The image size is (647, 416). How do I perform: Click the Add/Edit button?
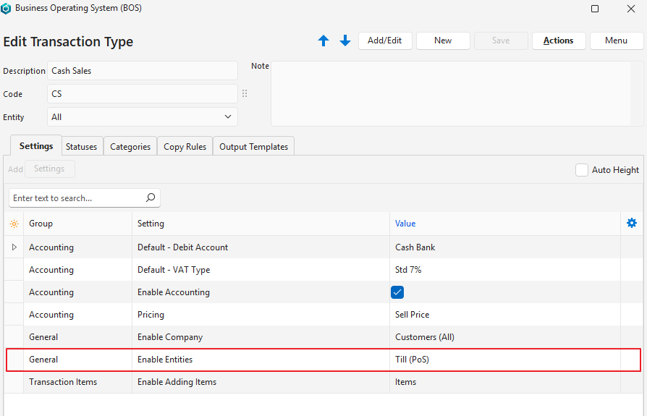coord(384,41)
